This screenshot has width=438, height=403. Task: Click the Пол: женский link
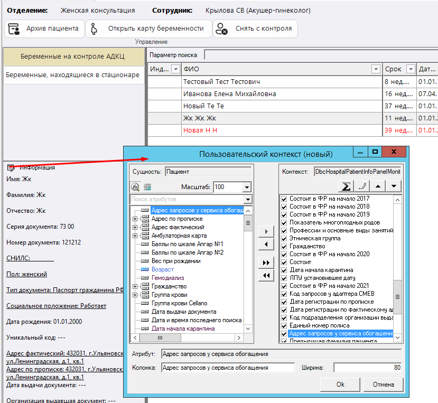click(26, 274)
